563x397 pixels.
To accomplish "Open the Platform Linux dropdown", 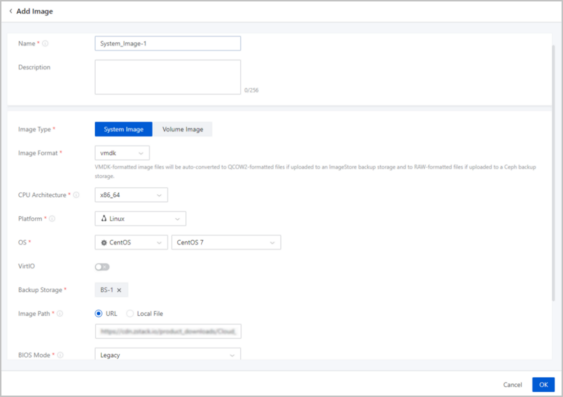I will point(140,219).
